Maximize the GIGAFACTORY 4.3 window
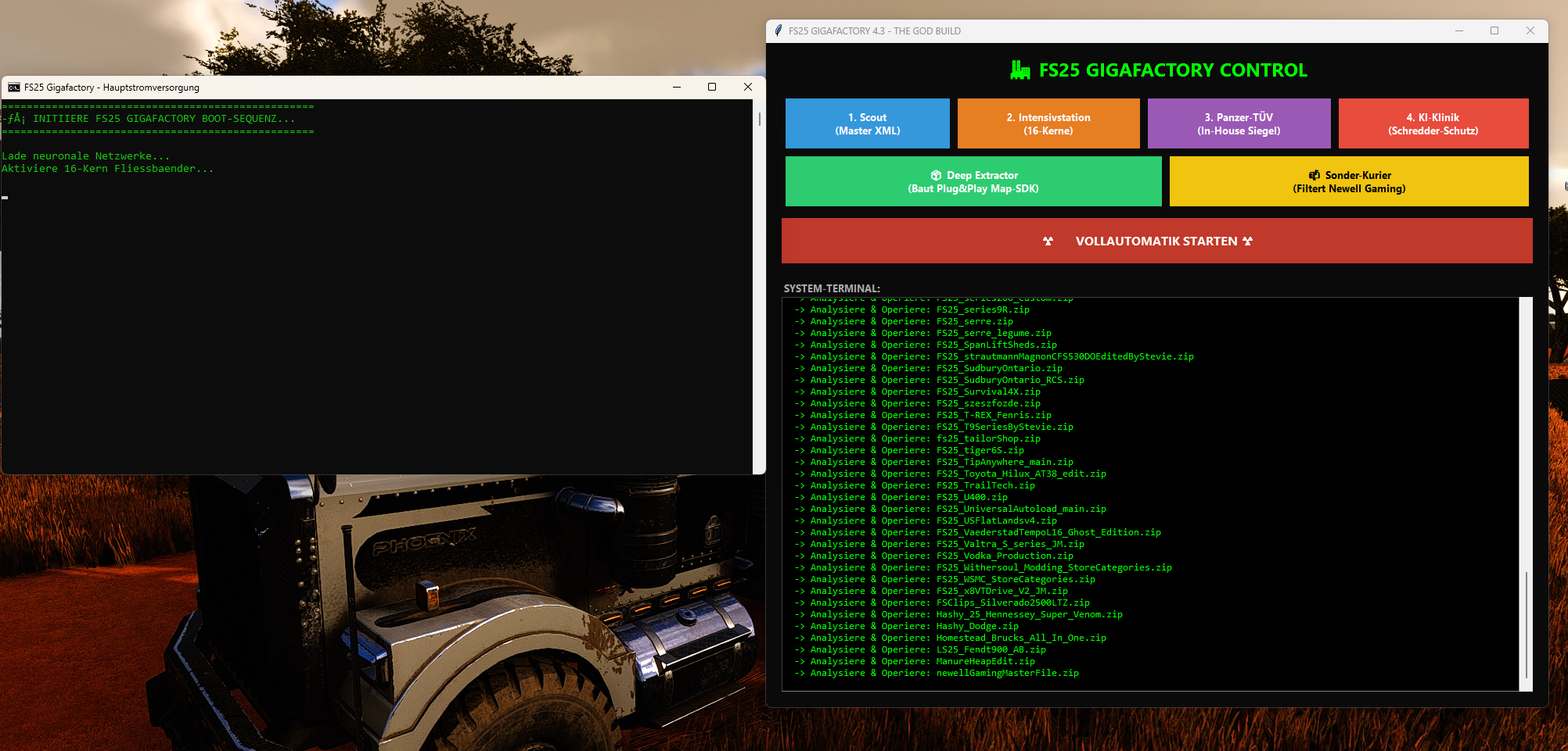 click(x=1494, y=31)
